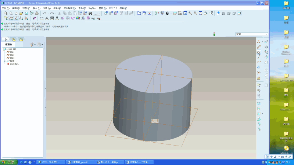Select the Hole tool in right toolbar
The height and width of the screenshot is (165, 294).
coord(259,103)
